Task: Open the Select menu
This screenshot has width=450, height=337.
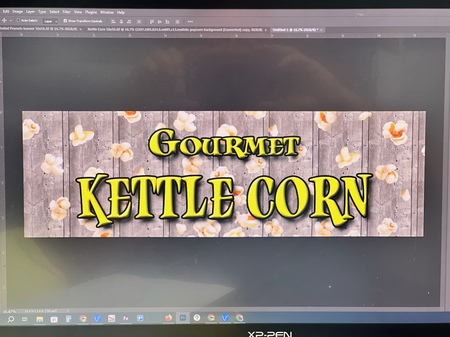Action: pyautogui.click(x=54, y=12)
